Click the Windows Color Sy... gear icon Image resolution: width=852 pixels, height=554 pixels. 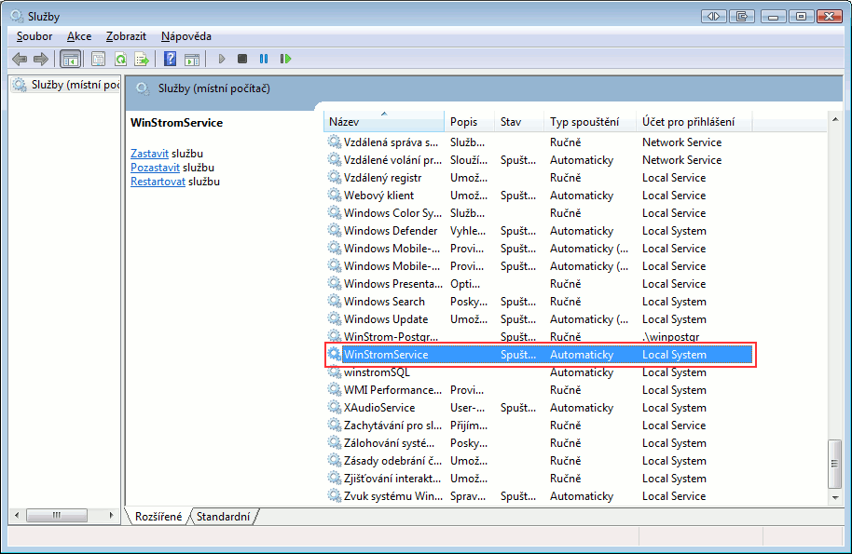[334, 212]
